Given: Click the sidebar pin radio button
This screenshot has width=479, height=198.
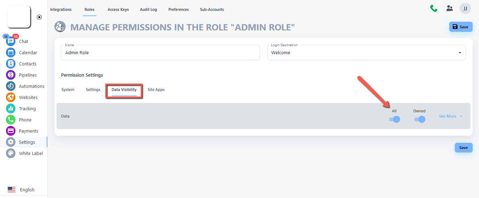Looking at the screenshot, I should coord(39,17).
